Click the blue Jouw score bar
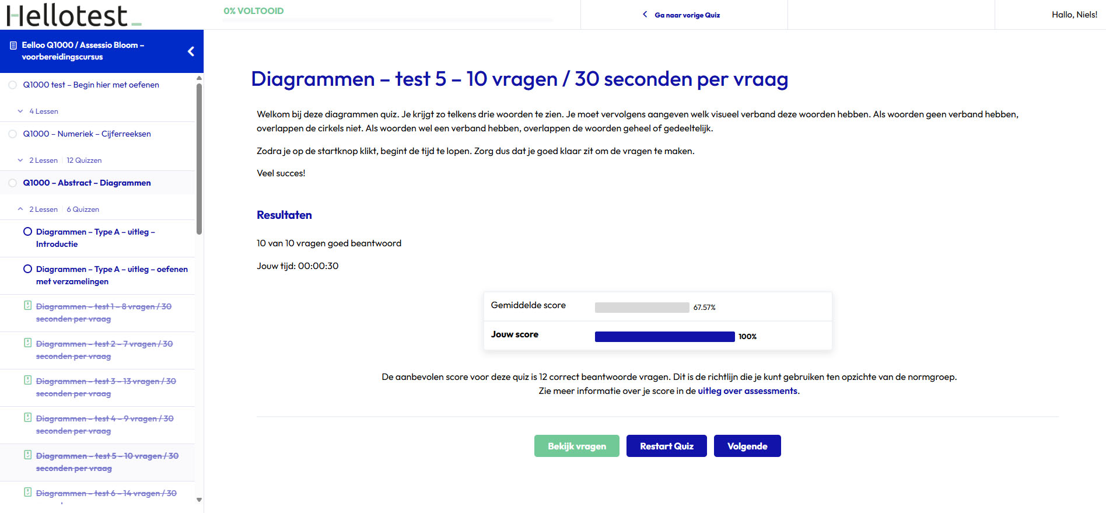This screenshot has width=1106, height=513. pos(664,337)
